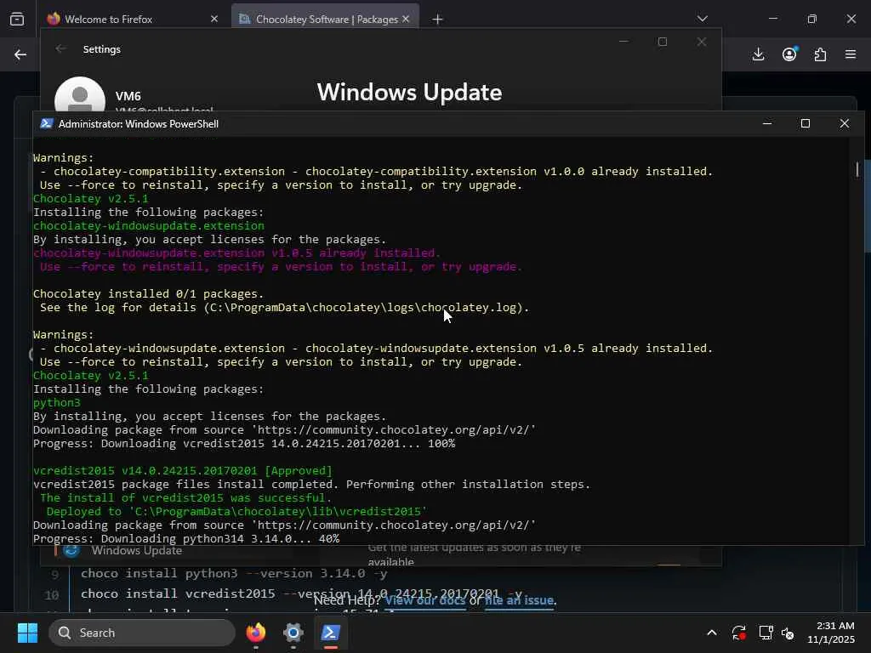Viewport: 871px width, 653px height.
Task: Select Chocolatey Software Packages tab
Action: pos(325,19)
